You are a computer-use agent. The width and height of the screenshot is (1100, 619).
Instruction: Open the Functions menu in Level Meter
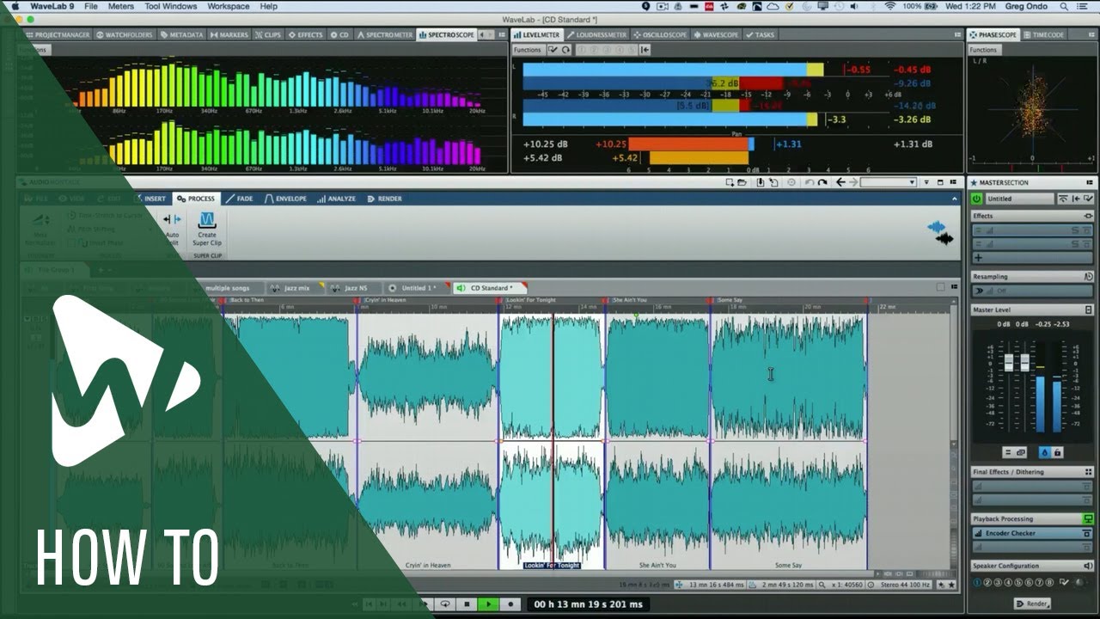(528, 50)
